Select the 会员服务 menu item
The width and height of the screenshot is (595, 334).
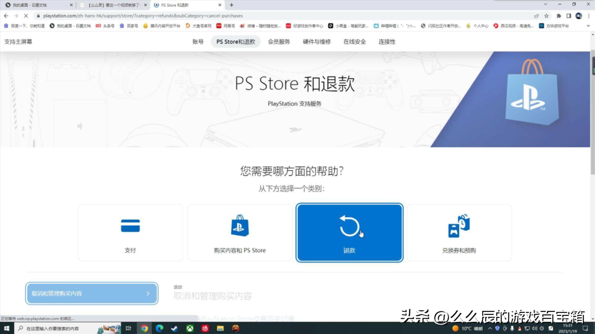coord(279,42)
